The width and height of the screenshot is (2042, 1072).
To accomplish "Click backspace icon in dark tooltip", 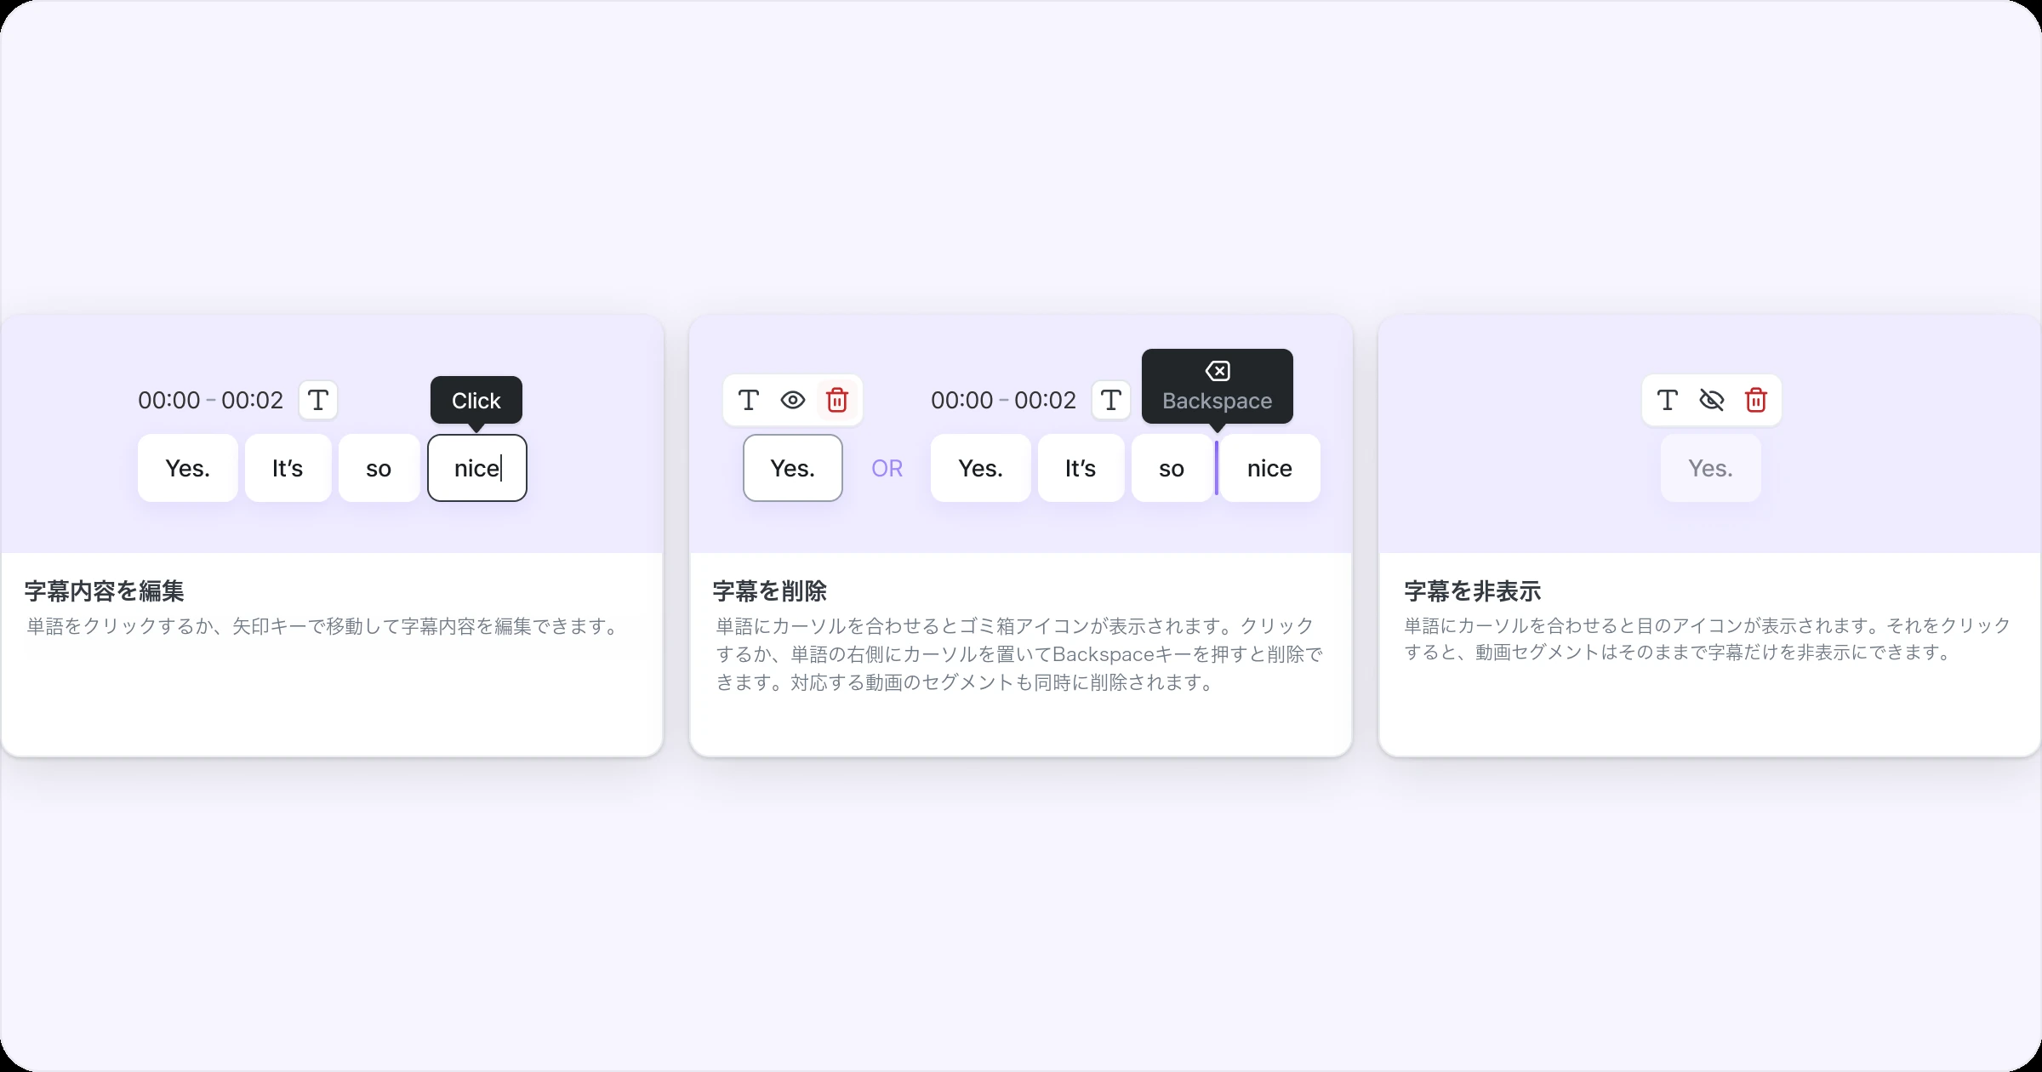I will click(x=1218, y=371).
